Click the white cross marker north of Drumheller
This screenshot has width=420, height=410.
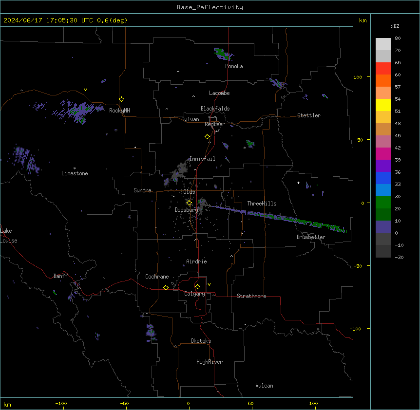pyautogui.click(x=298, y=183)
